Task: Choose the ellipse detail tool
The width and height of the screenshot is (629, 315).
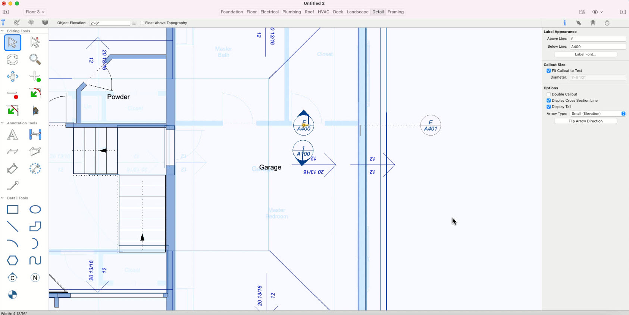Action: (x=35, y=210)
